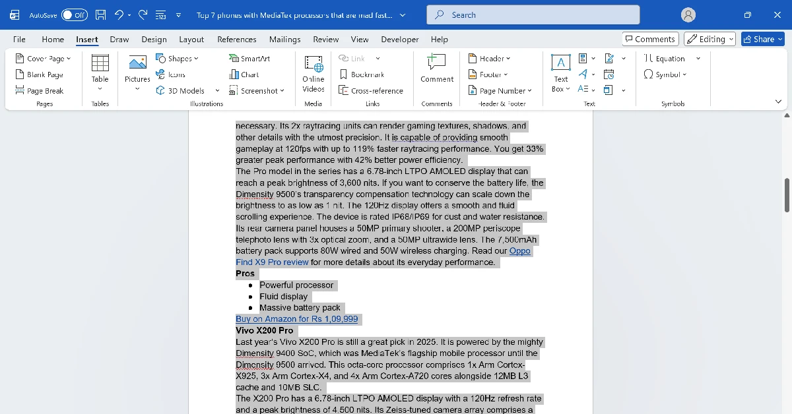792x414 pixels.
Task: Open the View tab
Action: (360, 39)
